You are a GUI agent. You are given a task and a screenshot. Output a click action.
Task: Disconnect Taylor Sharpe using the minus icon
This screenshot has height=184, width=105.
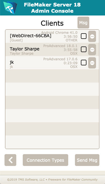point(92,50)
